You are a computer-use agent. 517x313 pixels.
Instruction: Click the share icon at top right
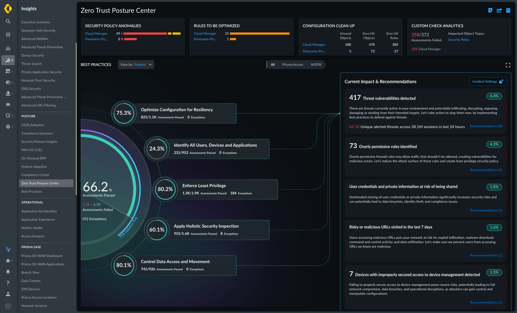(x=499, y=10)
